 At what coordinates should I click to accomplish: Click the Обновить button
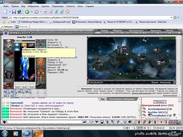(160, 102)
